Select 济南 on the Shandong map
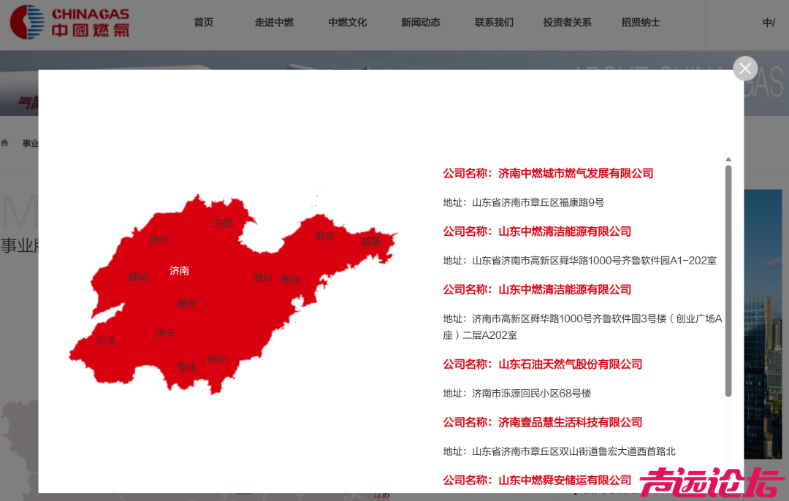Viewport: 789px width, 501px height. point(179,271)
